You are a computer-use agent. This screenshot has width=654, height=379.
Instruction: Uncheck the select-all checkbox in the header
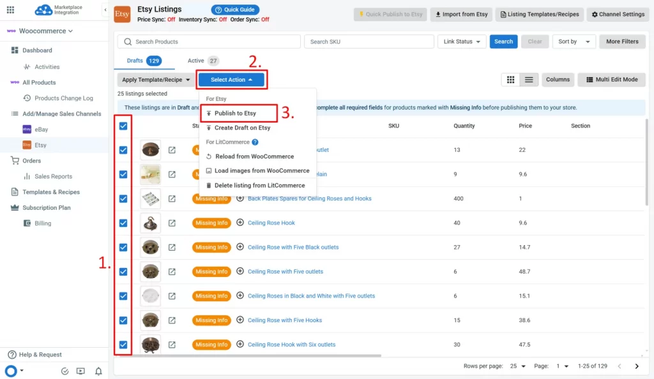(x=123, y=126)
